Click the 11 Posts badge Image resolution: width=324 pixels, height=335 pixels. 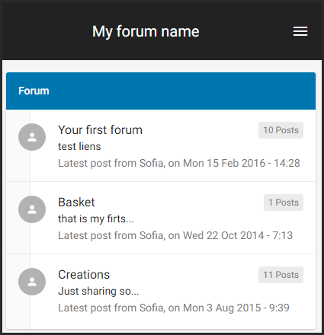click(281, 275)
